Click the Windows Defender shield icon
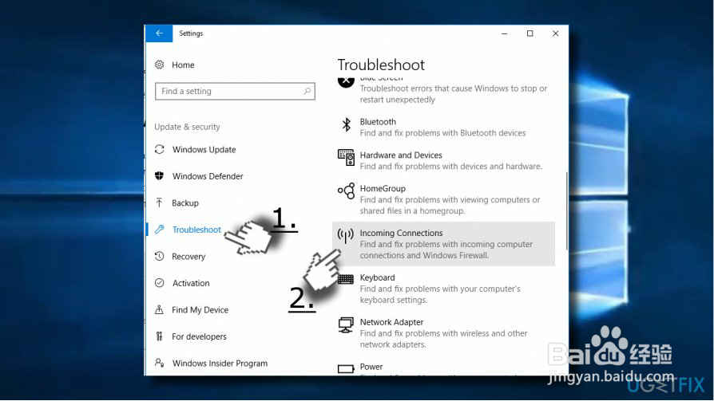 pyautogui.click(x=160, y=176)
